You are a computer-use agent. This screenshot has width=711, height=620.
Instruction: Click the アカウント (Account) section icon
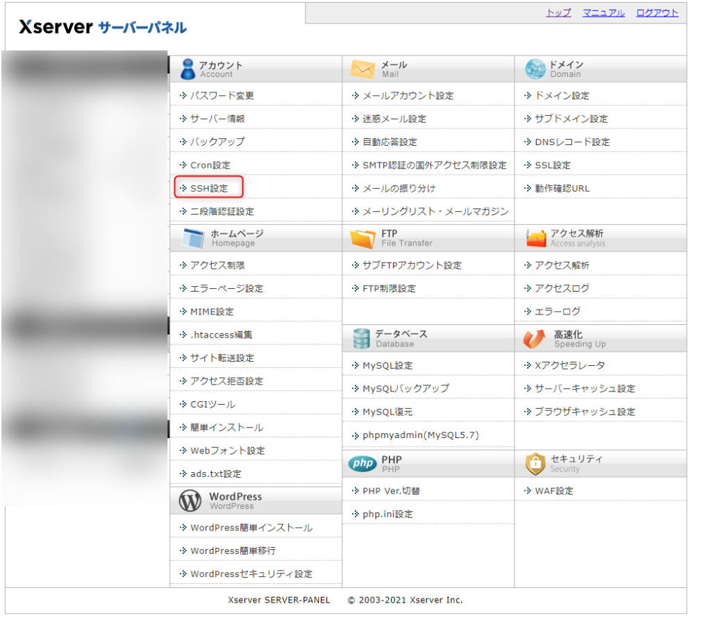tap(188, 67)
